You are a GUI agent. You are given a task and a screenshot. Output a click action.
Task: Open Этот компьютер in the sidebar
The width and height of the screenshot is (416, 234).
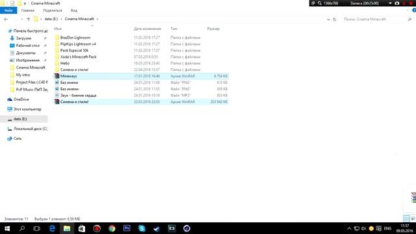pos(27,109)
